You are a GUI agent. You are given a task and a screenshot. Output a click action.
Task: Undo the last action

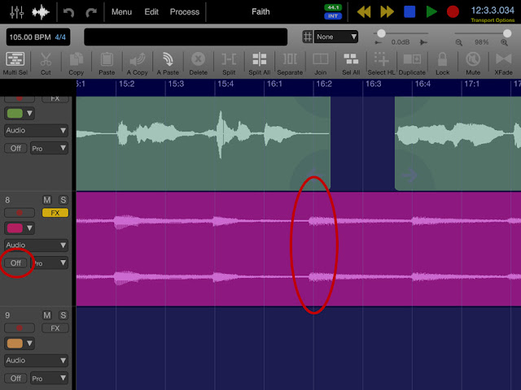(68, 13)
